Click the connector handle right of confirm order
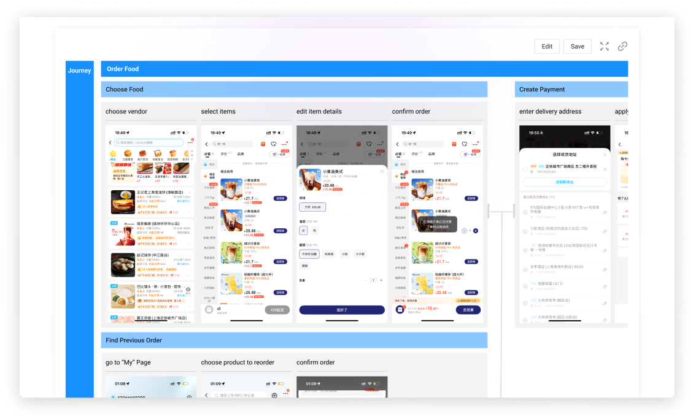The height and width of the screenshot is (419, 693). coord(489,211)
